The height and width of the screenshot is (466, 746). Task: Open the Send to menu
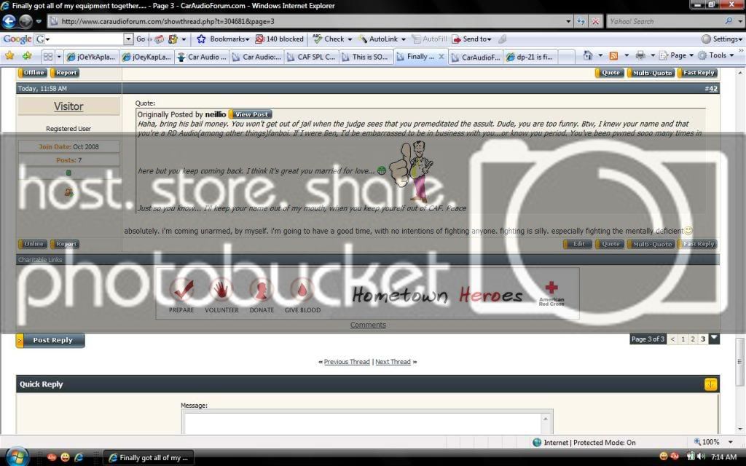pos(471,39)
